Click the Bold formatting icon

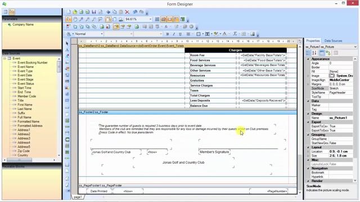(x=168, y=34)
